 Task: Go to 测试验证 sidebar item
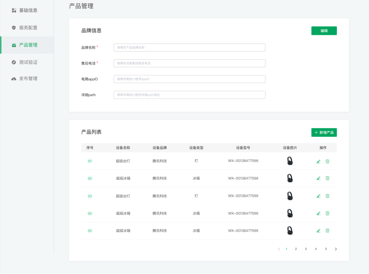pos(28,62)
